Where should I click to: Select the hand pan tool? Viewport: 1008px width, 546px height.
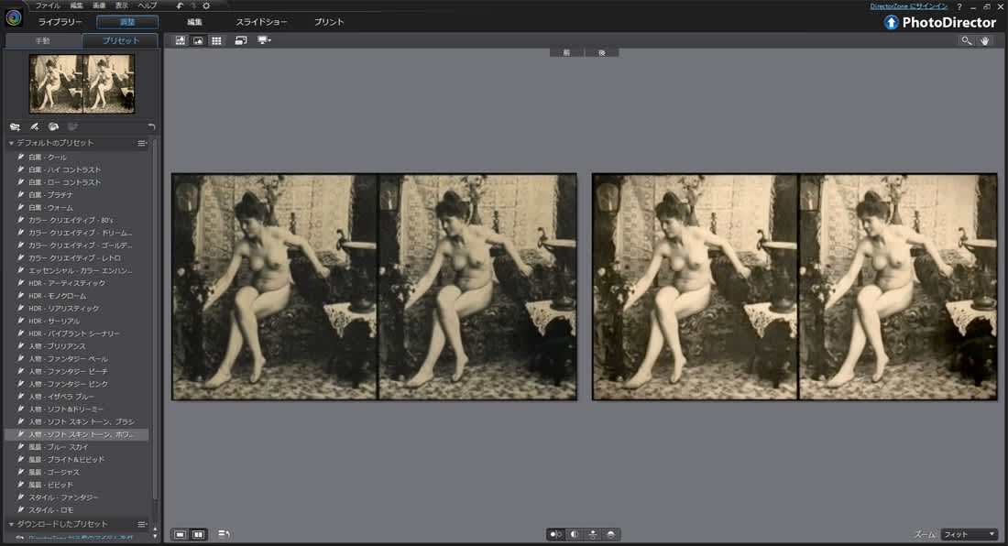(985, 41)
